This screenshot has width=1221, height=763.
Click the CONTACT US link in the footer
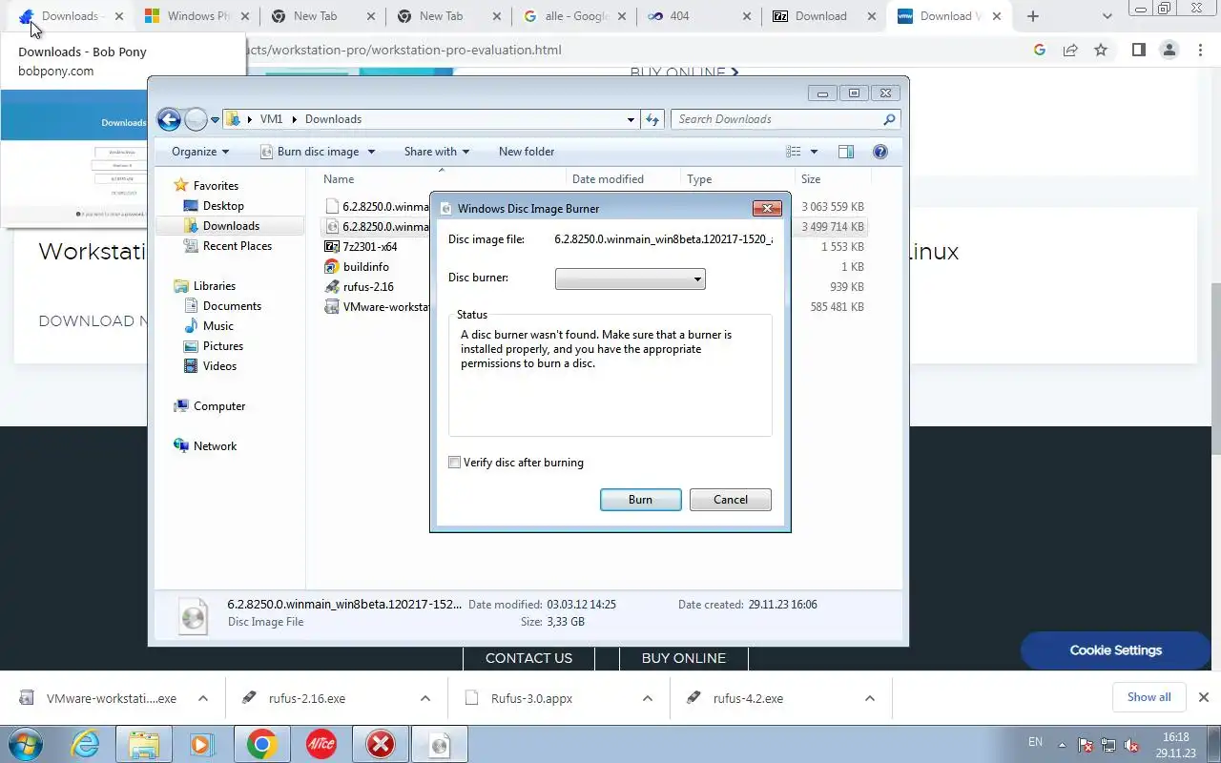(x=528, y=658)
